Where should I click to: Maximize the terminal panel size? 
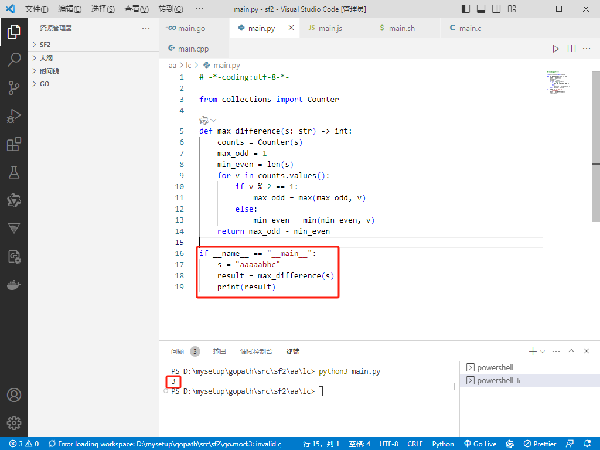click(571, 352)
